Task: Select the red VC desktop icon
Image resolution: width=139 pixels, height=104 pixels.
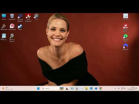Action: click(x=125, y=28)
